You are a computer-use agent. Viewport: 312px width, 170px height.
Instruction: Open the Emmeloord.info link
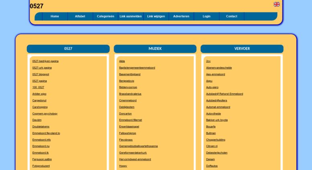(x=42, y=139)
